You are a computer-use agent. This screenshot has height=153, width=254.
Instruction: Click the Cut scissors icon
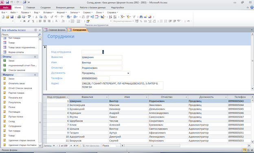click(37, 17)
